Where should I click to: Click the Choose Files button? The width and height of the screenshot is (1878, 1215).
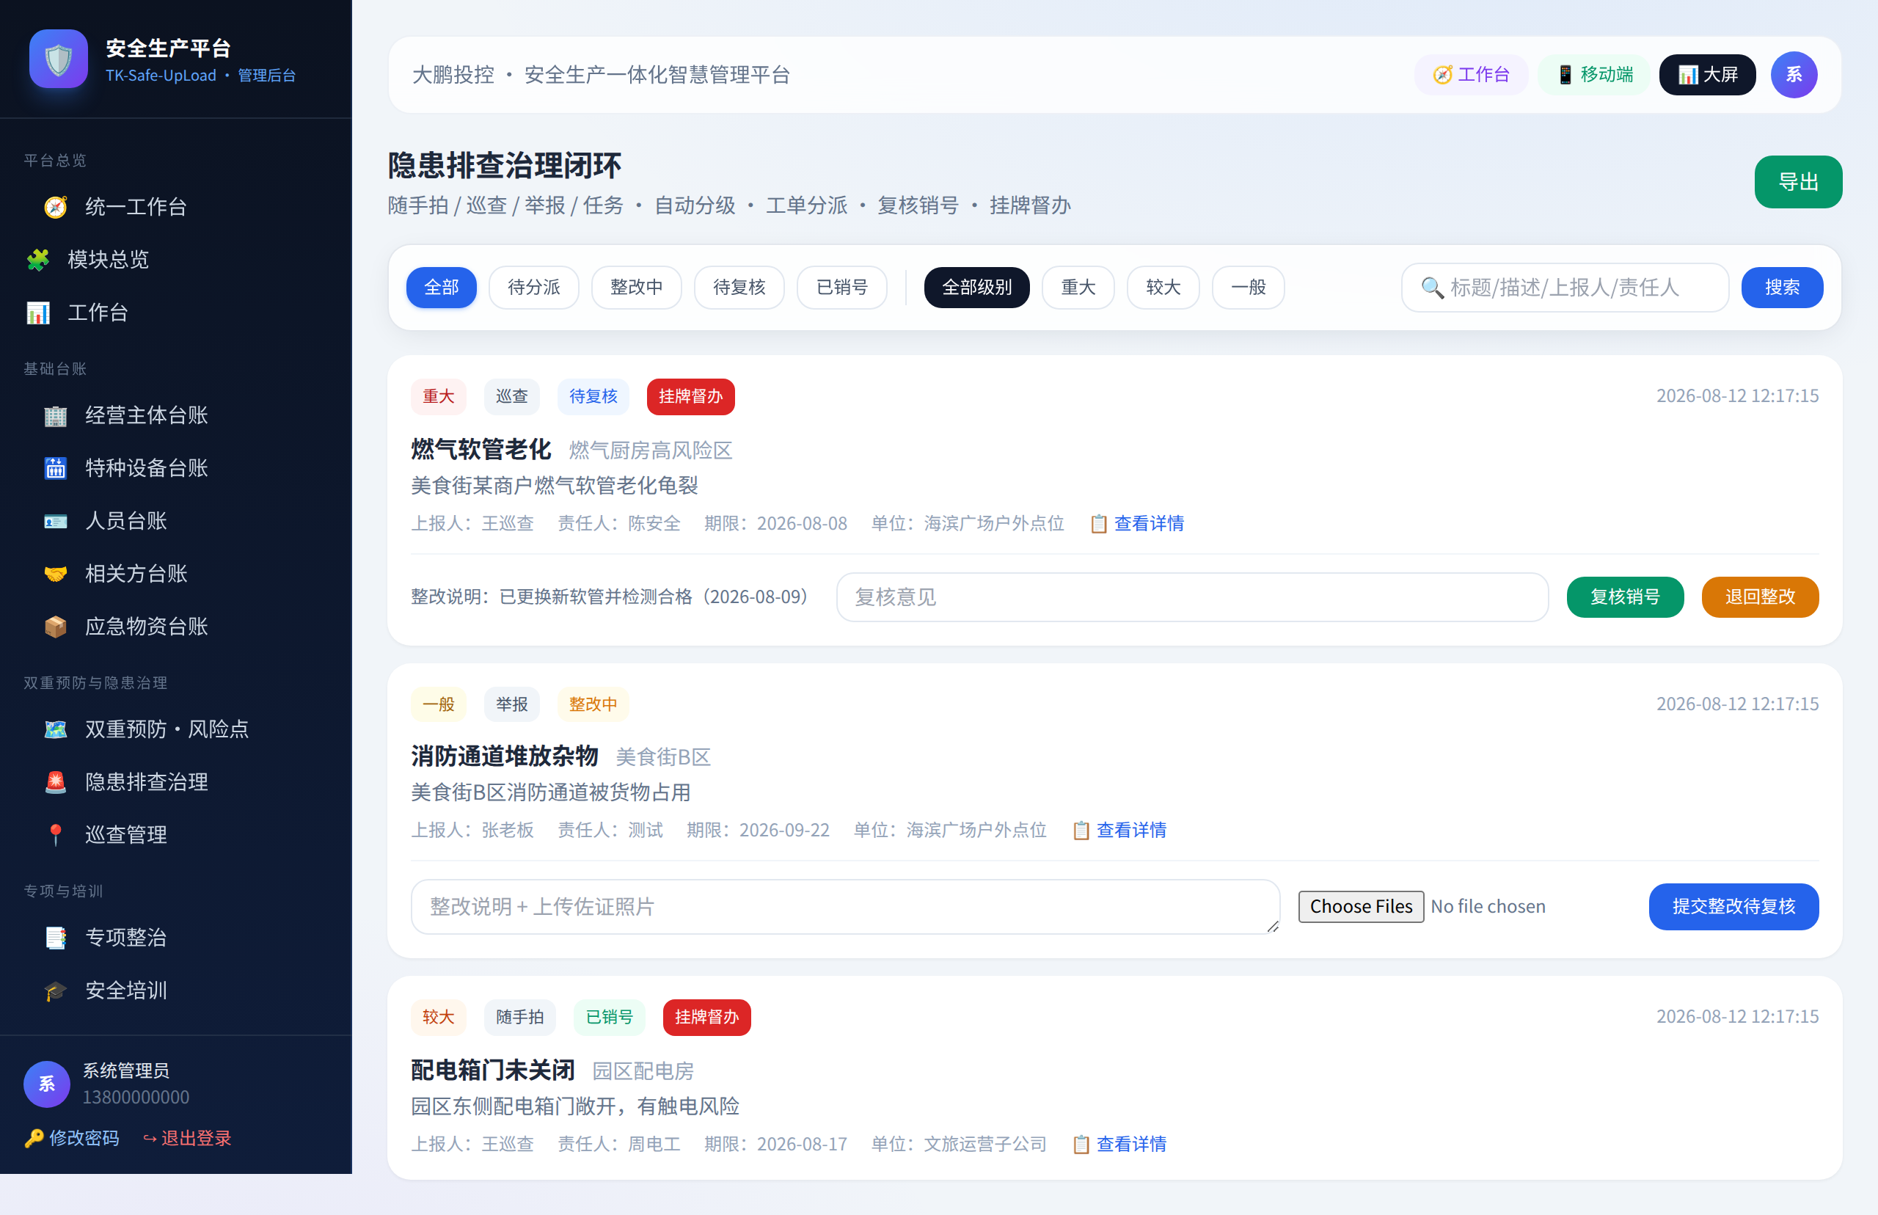coord(1361,907)
